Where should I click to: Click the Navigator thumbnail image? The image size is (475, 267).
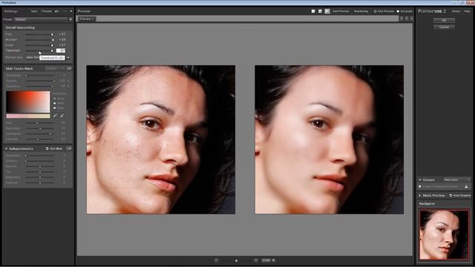pyautogui.click(x=444, y=234)
